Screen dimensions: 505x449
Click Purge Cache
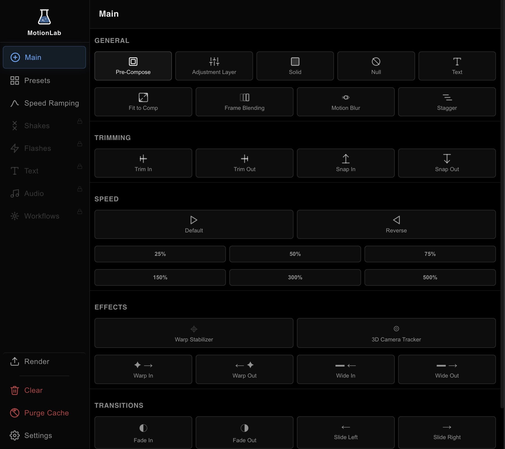click(46, 413)
